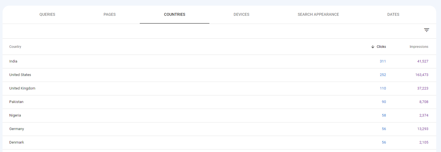The image size is (441, 152).
Task: Go to the Search Appearance tab
Action: (x=318, y=14)
